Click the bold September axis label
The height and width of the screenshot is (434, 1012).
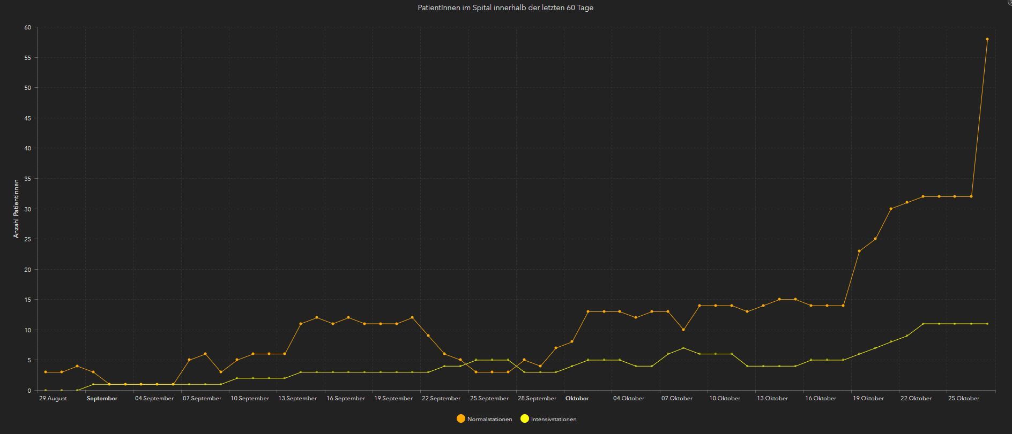pyautogui.click(x=102, y=398)
